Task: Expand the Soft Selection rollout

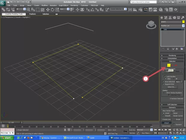Action: pyautogui.click(x=172, y=104)
